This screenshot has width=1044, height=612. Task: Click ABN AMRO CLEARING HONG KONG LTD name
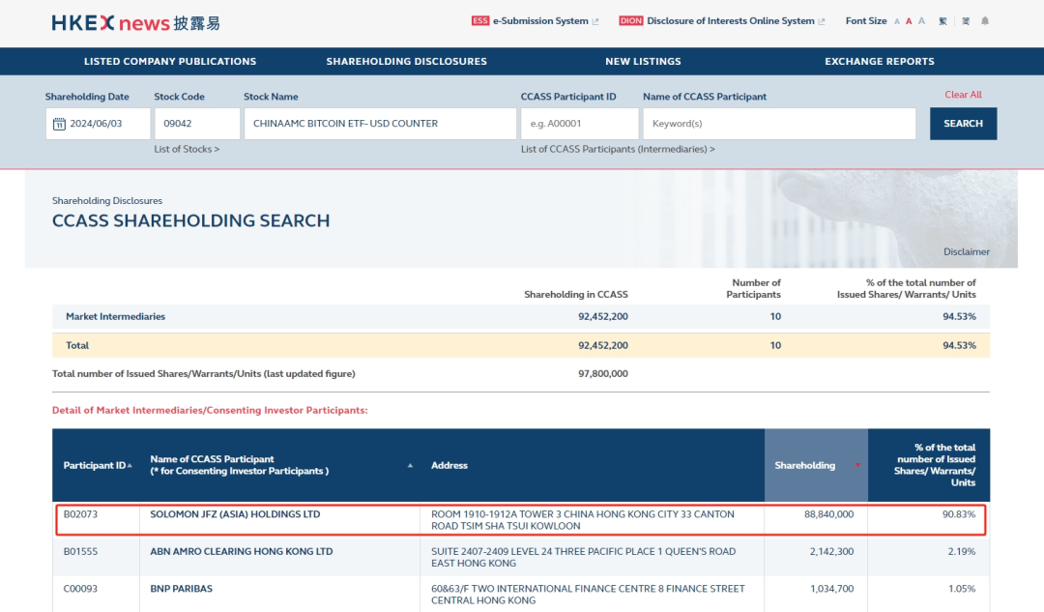tap(241, 551)
